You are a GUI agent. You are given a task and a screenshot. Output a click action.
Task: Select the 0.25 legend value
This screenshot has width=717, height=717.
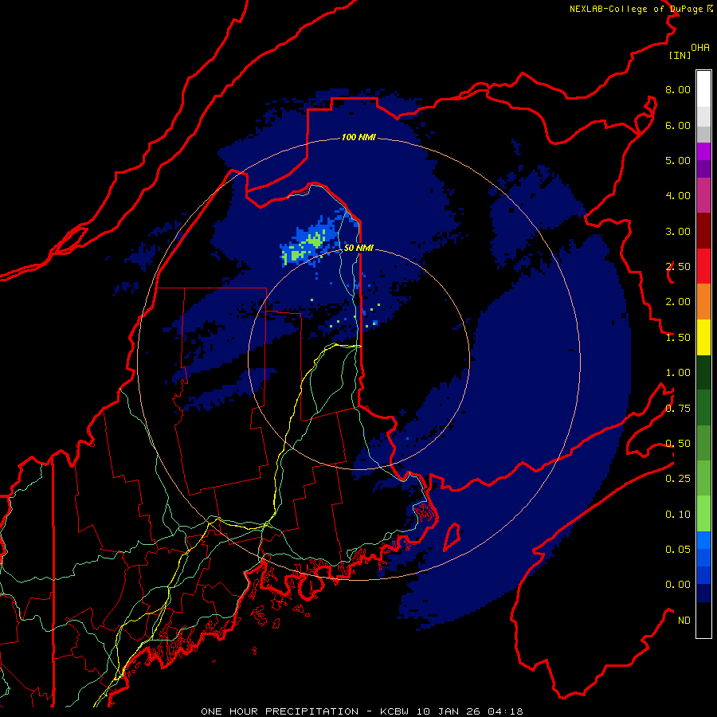pyautogui.click(x=678, y=479)
